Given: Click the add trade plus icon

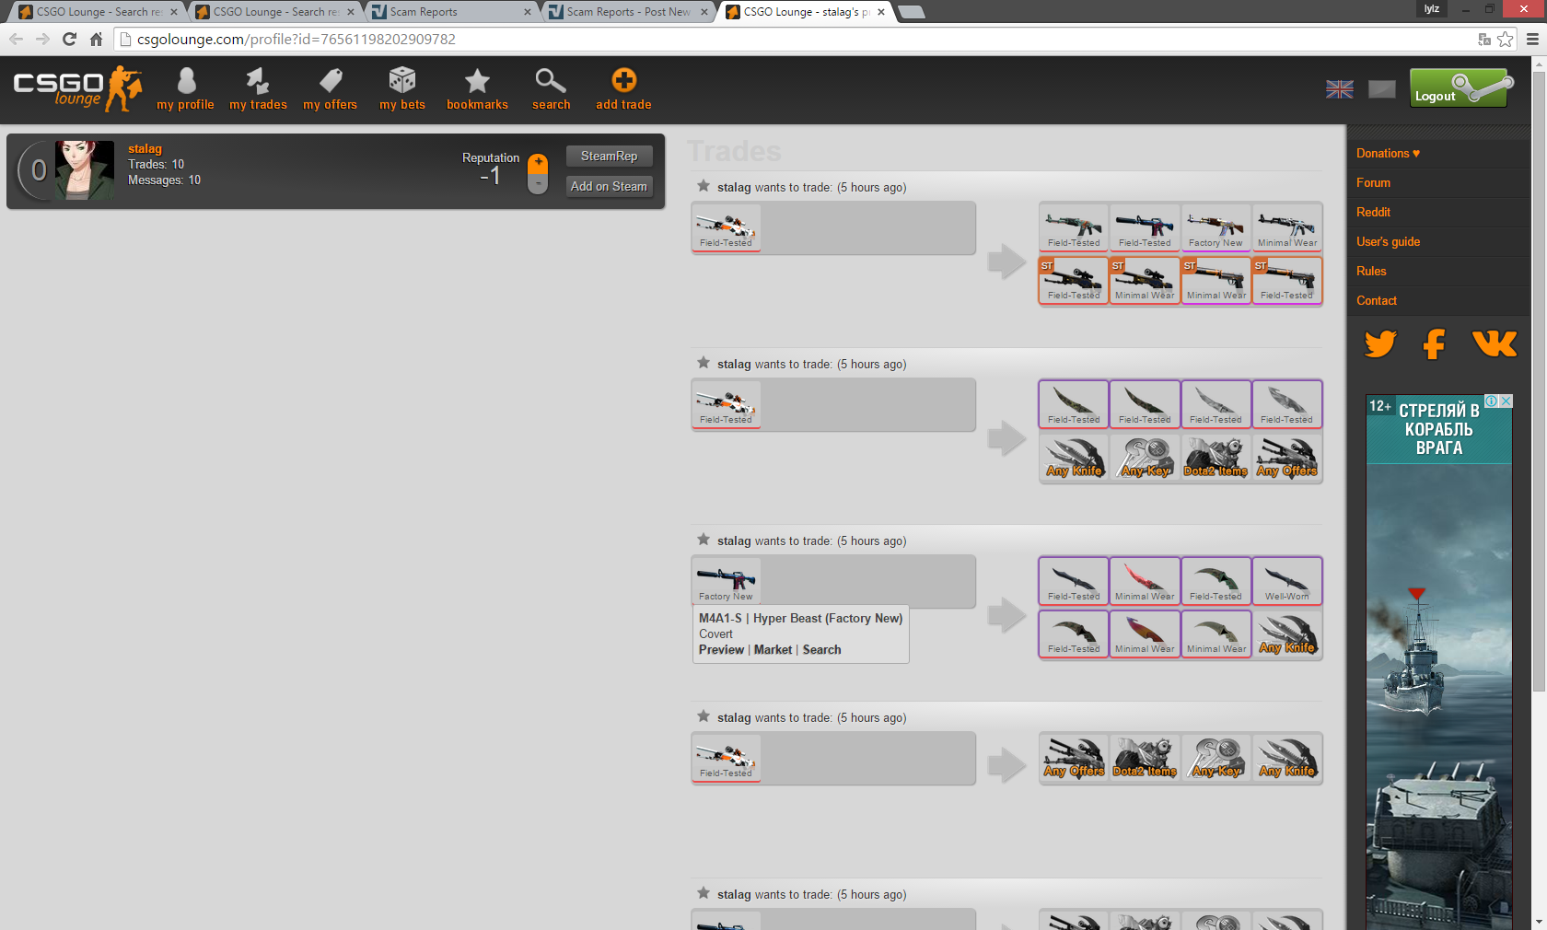Looking at the screenshot, I should [623, 80].
